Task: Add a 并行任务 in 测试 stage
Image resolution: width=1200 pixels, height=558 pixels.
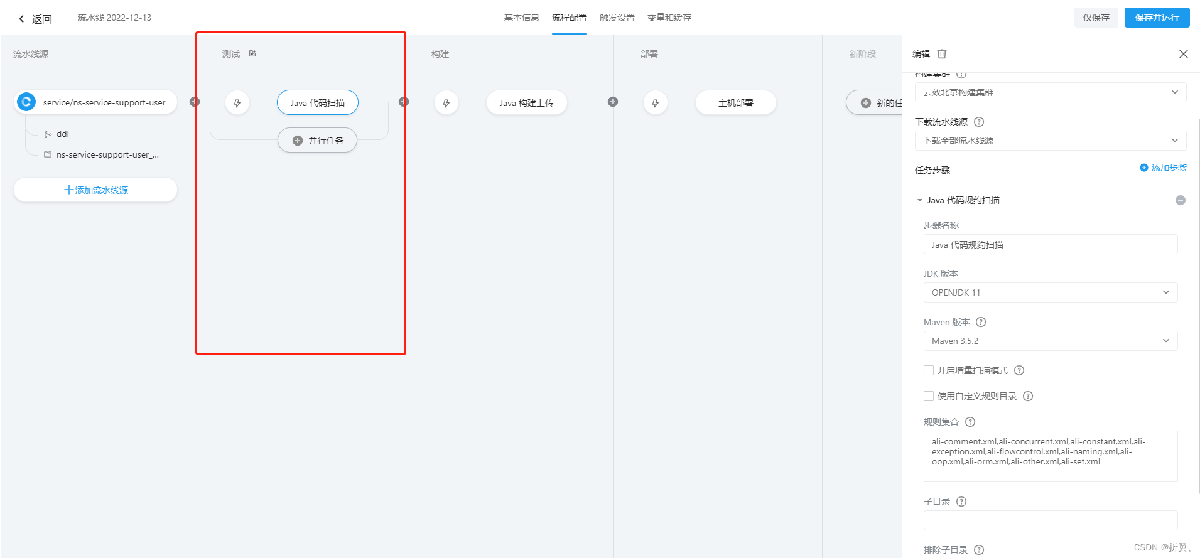Action: coord(318,141)
